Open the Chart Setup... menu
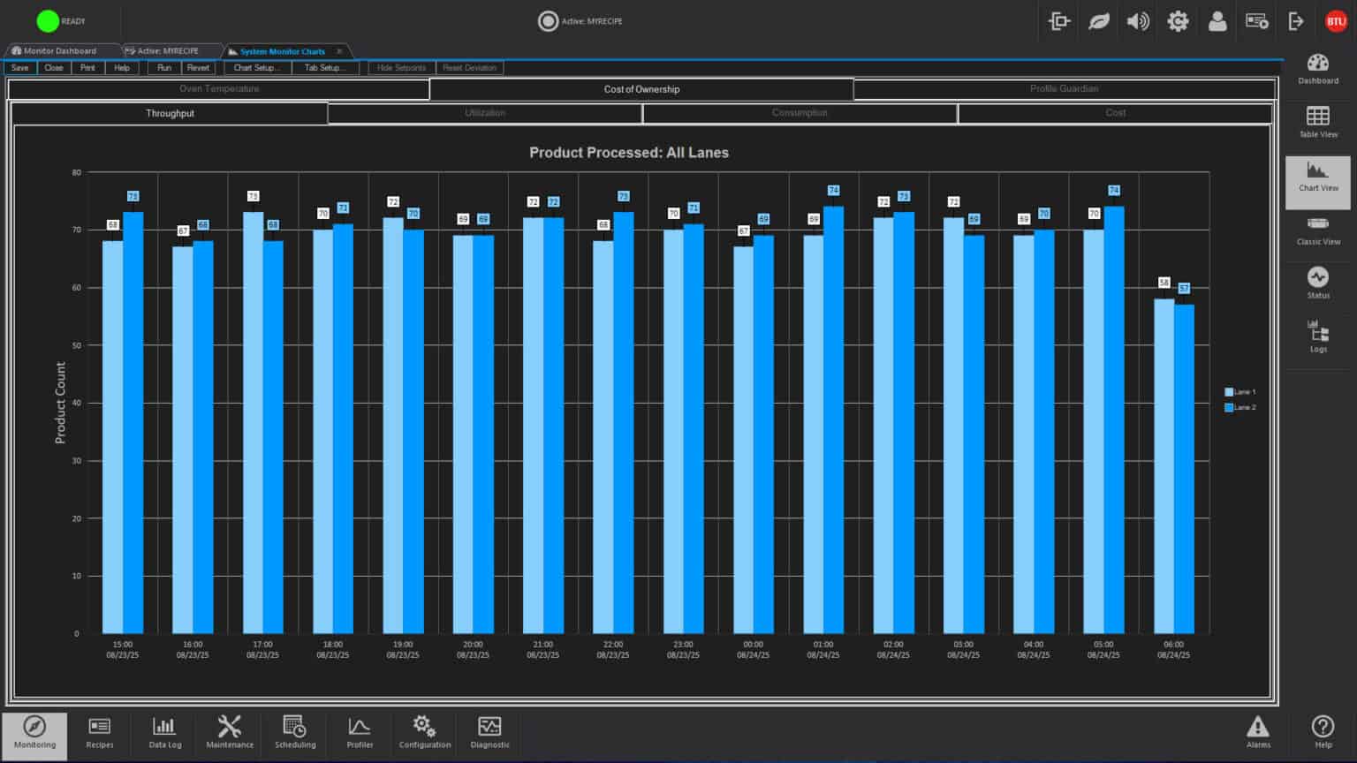This screenshot has width=1357, height=763. point(256,68)
